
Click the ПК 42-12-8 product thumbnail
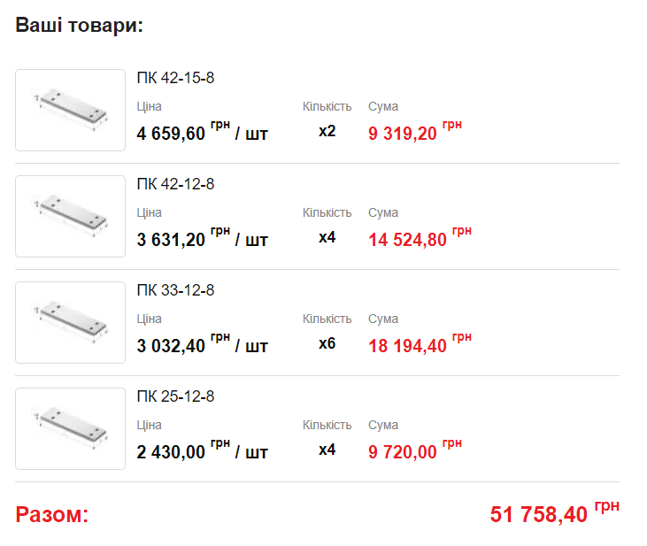pos(71,216)
